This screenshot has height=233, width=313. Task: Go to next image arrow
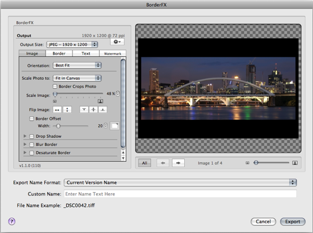click(x=178, y=163)
